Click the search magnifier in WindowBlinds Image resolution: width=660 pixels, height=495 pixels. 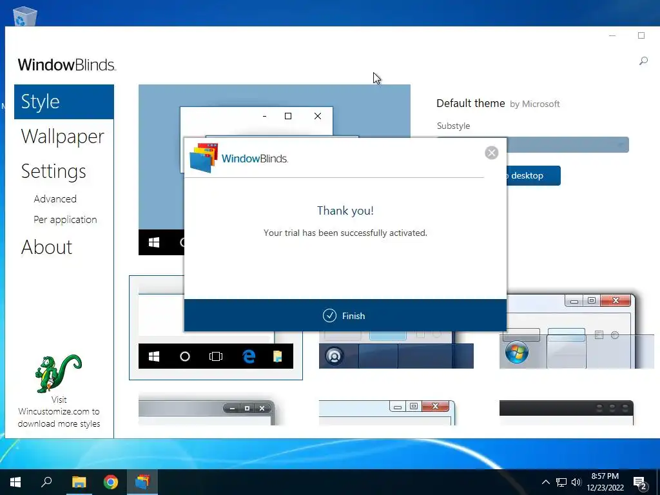[643, 61]
